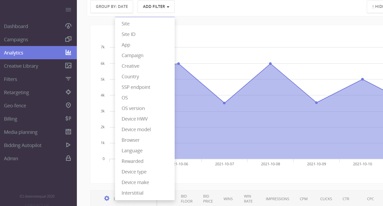Image resolution: width=383 pixels, height=206 pixels.
Task: Click the Media planning calendar icon
Action: [x=68, y=132]
